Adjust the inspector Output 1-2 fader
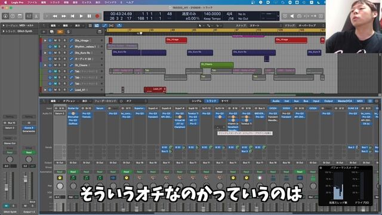Screen dimensions: 382x215 25,179
